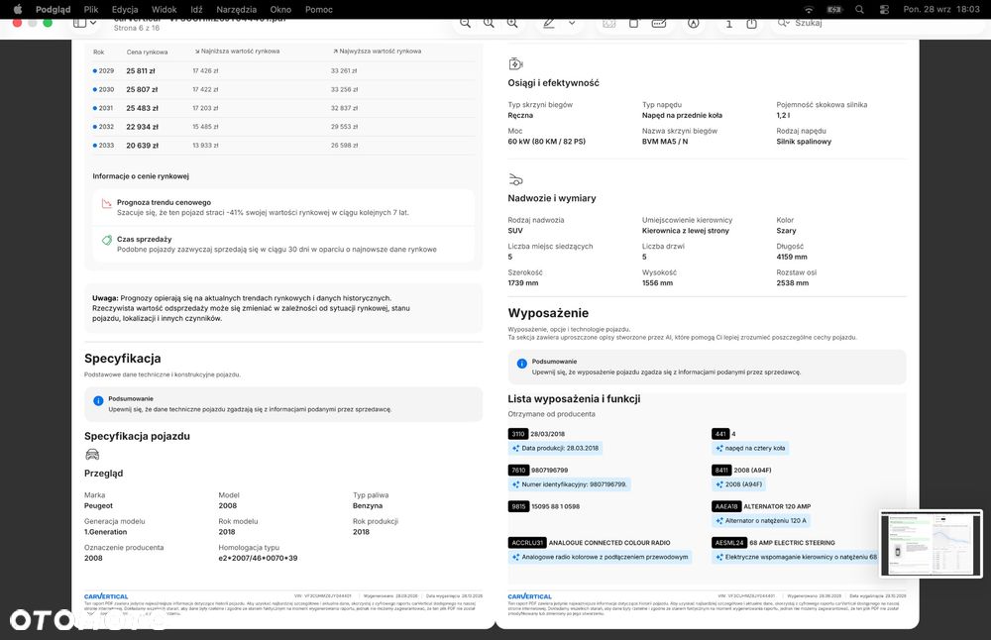The image size is (991, 640).
Task: Click the carVertical logo on left page footer
Action: tap(106, 596)
